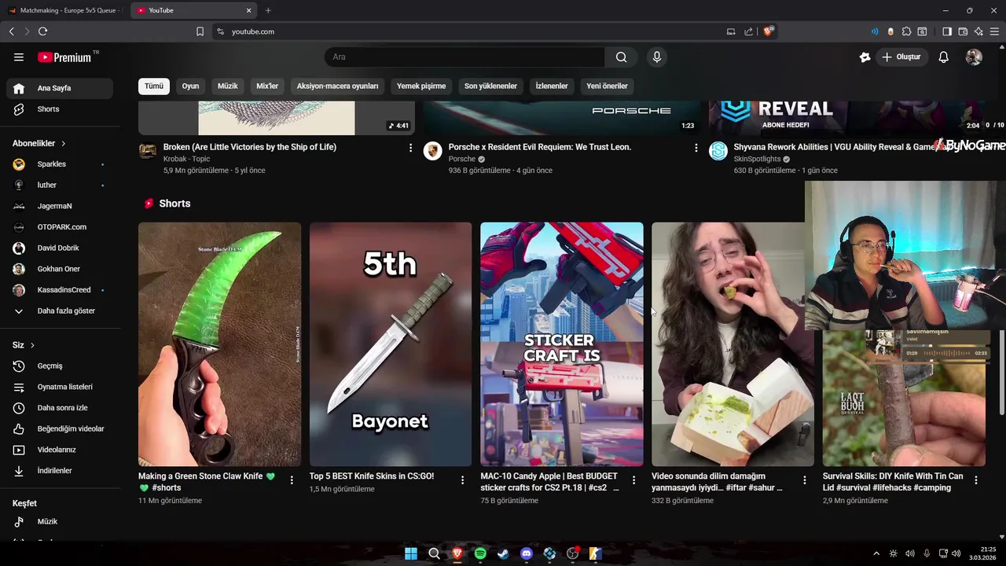Open Steam from the taskbar
The height and width of the screenshot is (566, 1006).
pos(503,553)
